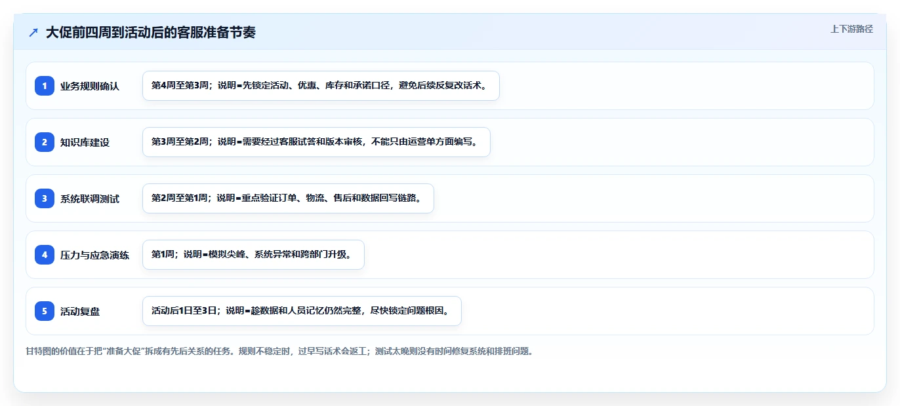Select step number 1 badge
900x406 pixels.
click(x=45, y=86)
